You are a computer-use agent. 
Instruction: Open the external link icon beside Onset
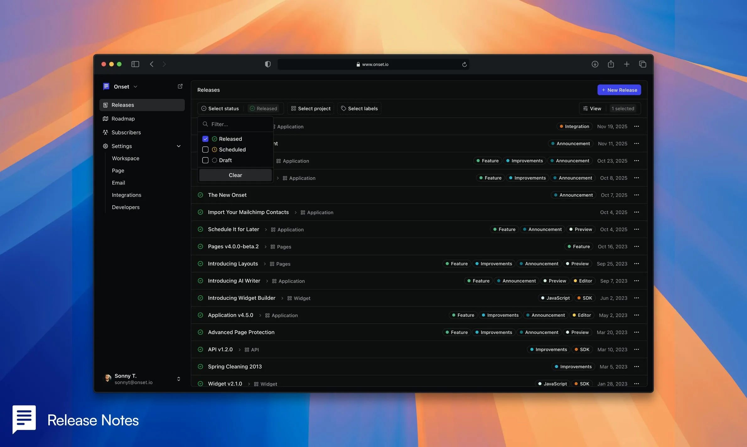pyautogui.click(x=180, y=86)
